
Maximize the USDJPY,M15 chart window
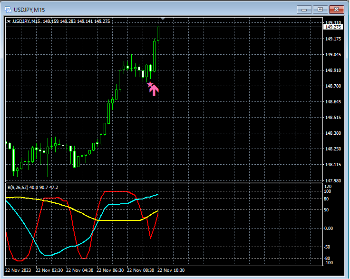(x=320, y=10)
